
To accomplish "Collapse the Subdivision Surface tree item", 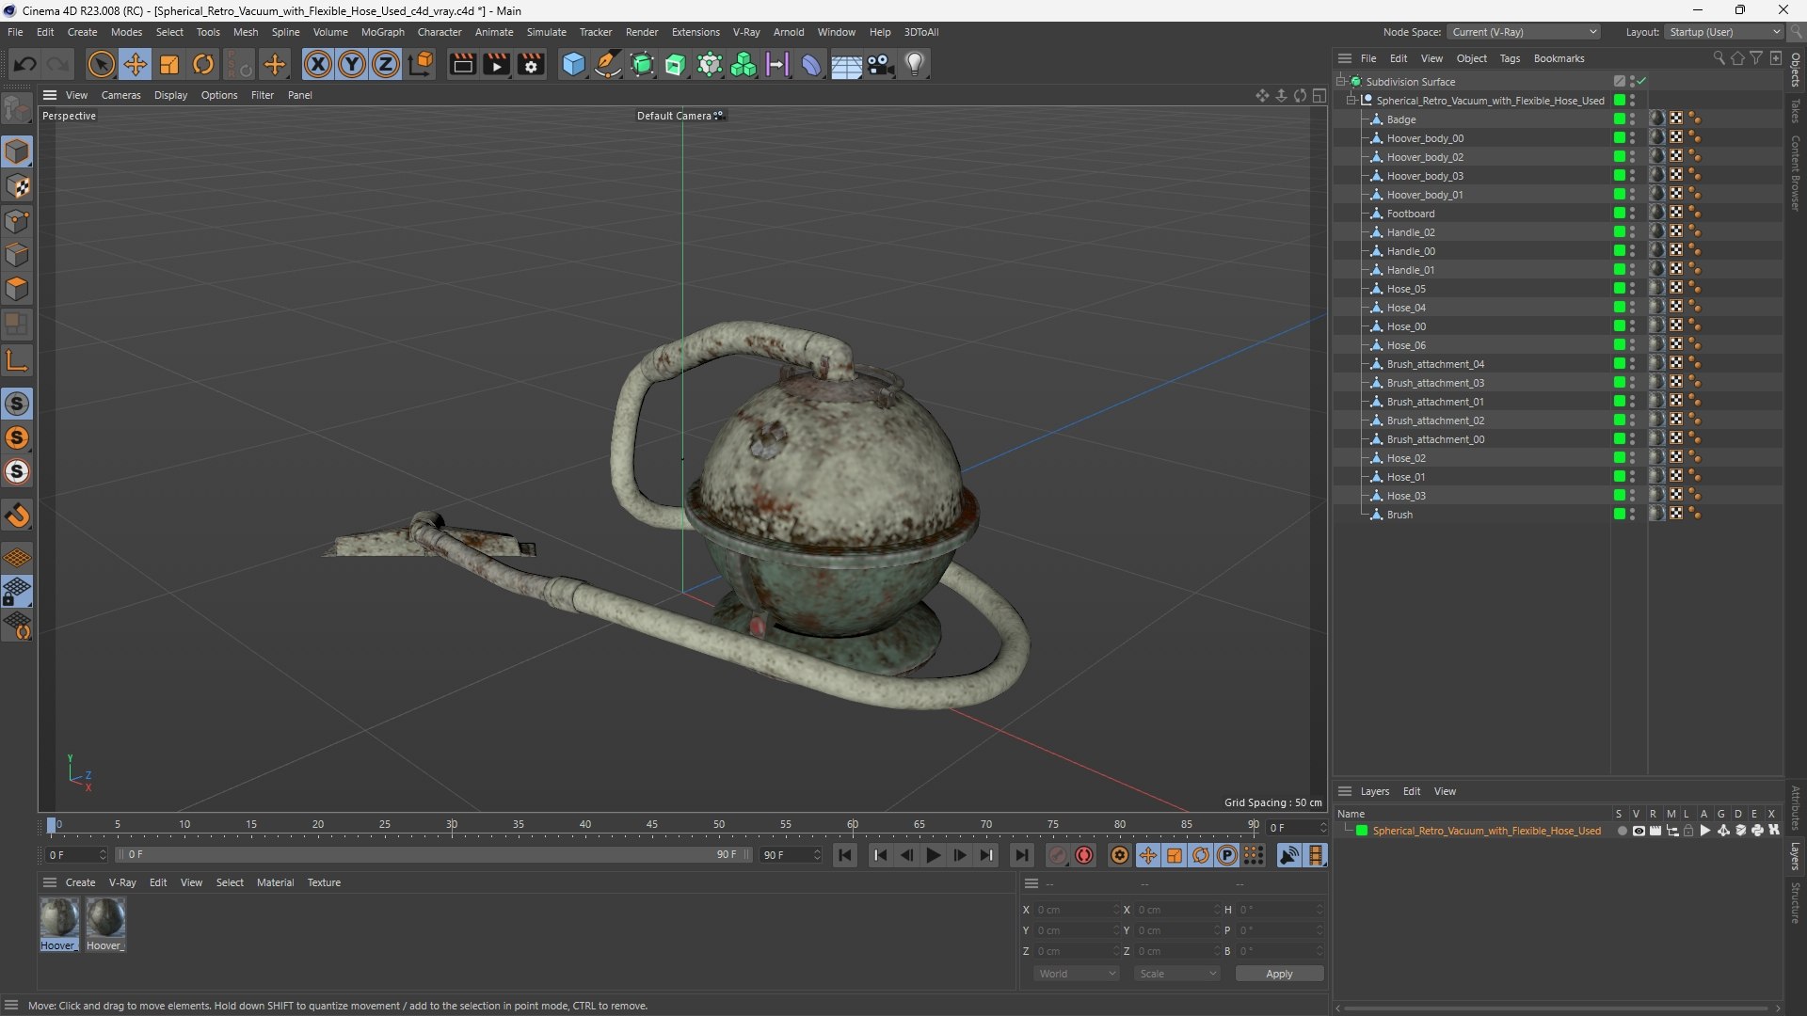I will click(x=1341, y=82).
